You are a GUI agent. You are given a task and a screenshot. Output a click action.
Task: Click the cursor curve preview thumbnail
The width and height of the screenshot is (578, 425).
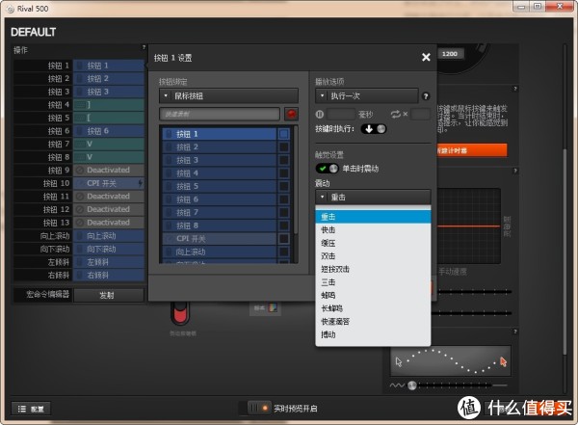[451, 361]
